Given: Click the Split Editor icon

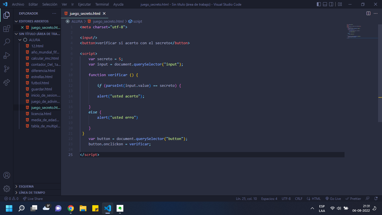Looking at the screenshot, I should [368, 13].
